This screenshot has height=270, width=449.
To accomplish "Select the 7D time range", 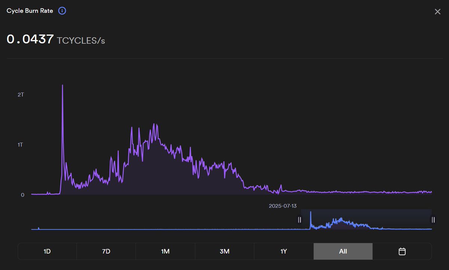I will click(x=106, y=251).
